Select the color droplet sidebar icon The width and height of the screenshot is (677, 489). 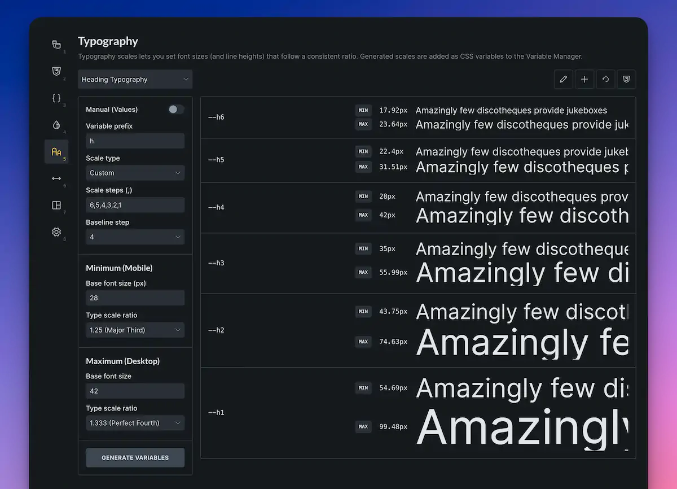click(56, 125)
